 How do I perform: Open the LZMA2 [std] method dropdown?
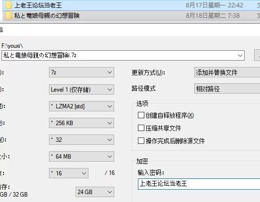tap(82, 106)
